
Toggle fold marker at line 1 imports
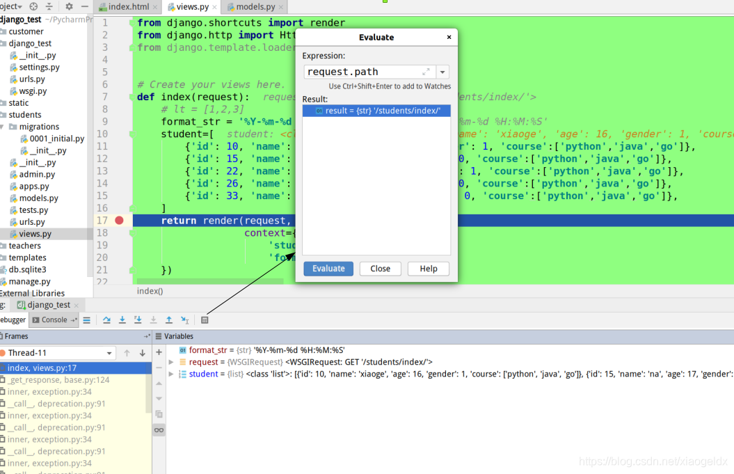pyautogui.click(x=132, y=22)
